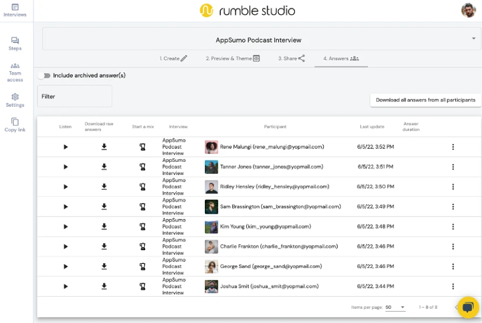The image size is (482, 323).
Task: Start a mix for Rene Malungi
Action: tap(142, 147)
